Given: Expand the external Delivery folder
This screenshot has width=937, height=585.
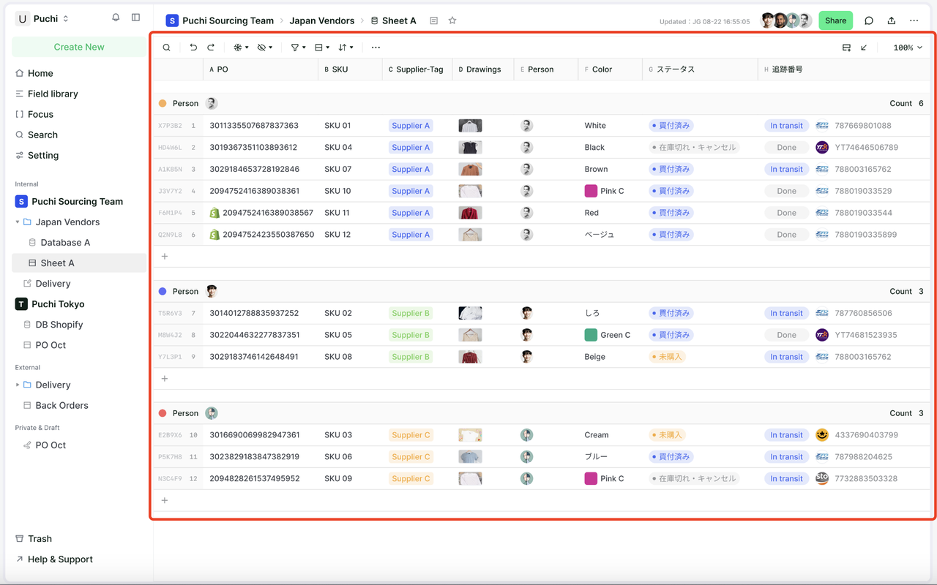Looking at the screenshot, I should click(x=18, y=385).
